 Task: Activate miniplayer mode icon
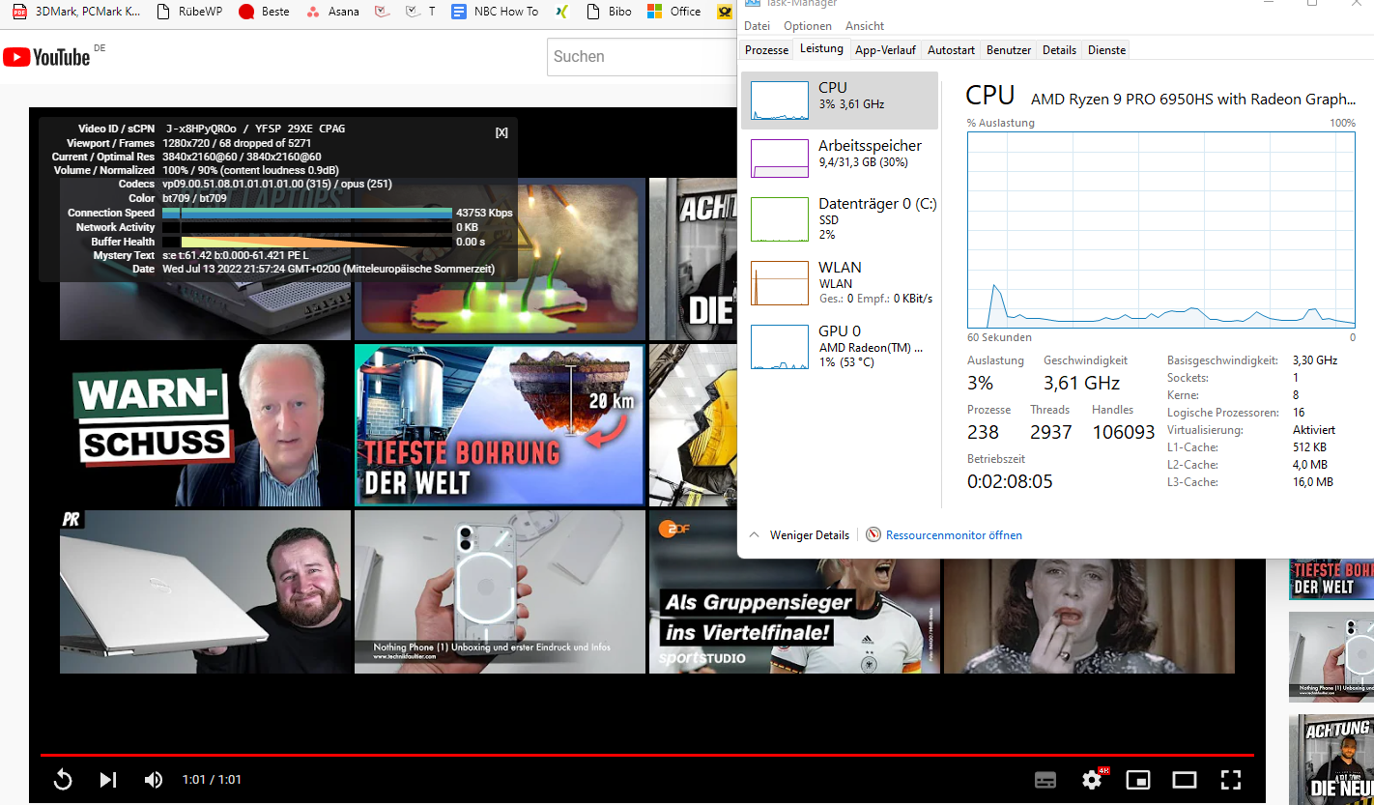tap(1138, 780)
